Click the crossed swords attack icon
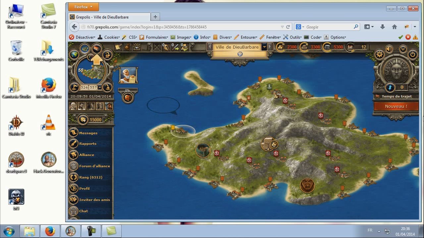The image size is (424, 238). point(157,47)
